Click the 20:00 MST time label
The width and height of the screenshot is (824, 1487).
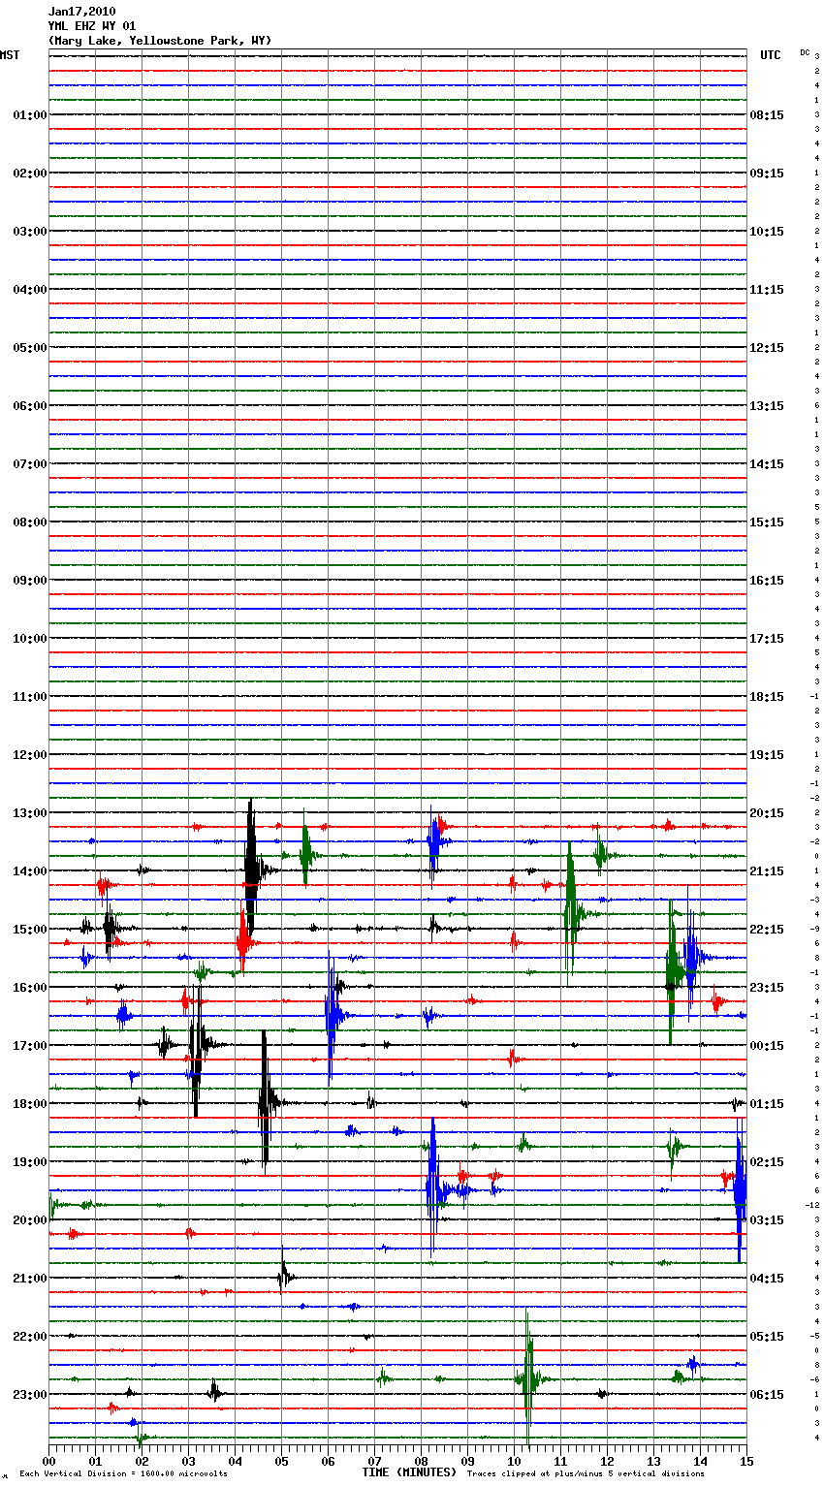(x=30, y=1220)
